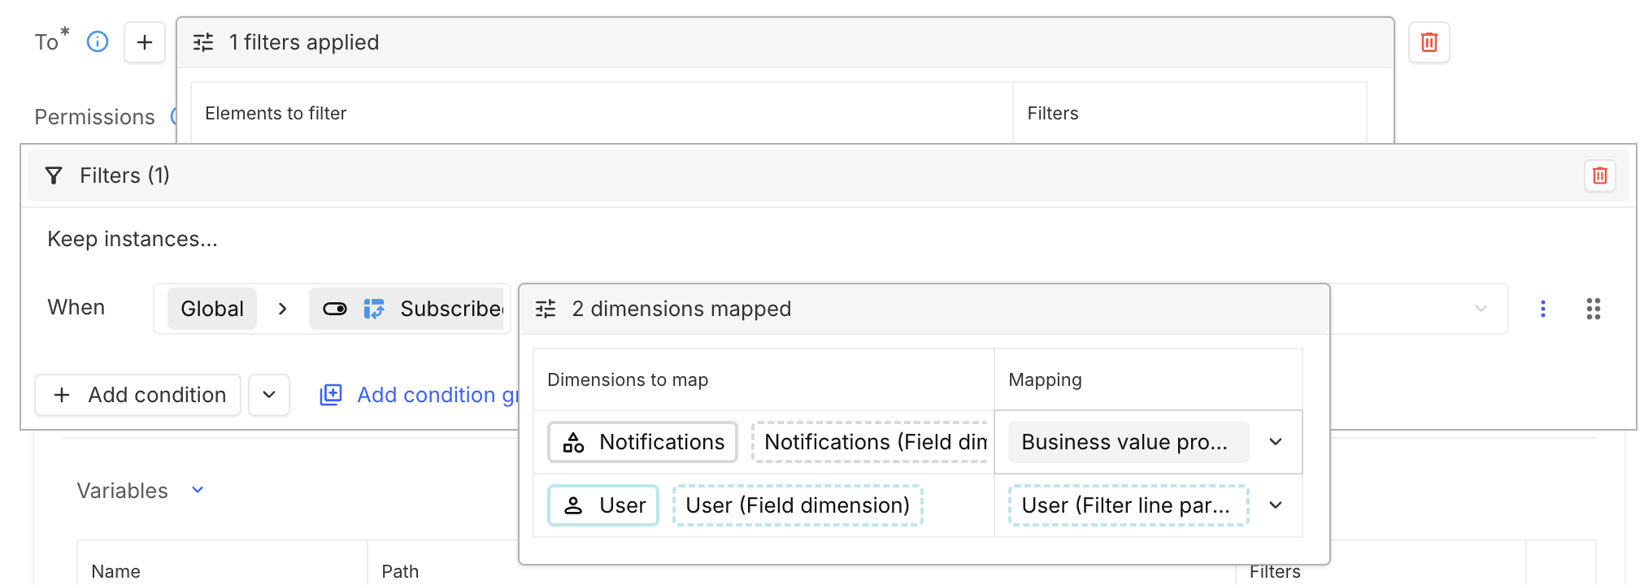Open the three-dot menu on condition row
1644x585 pixels.
(1542, 309)
